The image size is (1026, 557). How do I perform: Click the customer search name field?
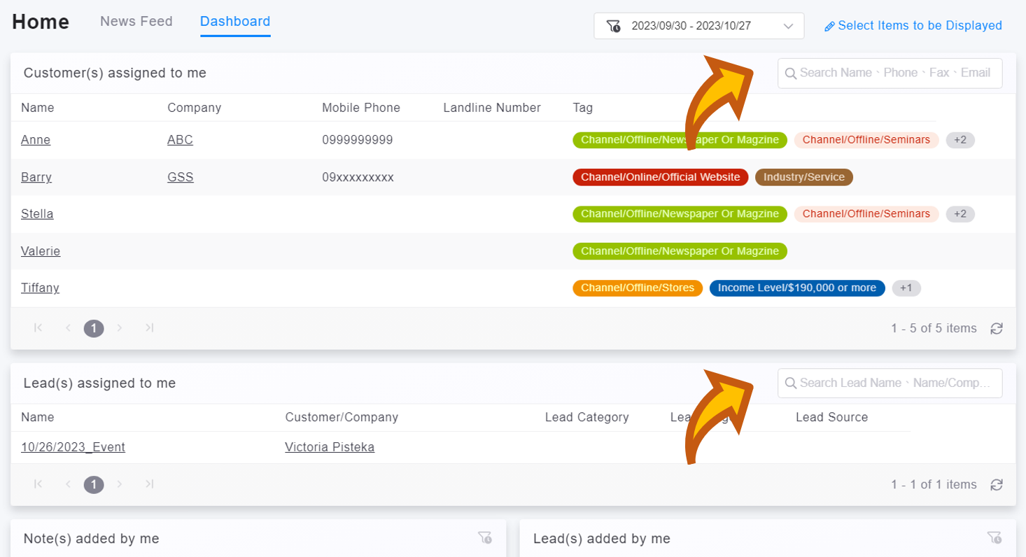[x=894, y=73]
